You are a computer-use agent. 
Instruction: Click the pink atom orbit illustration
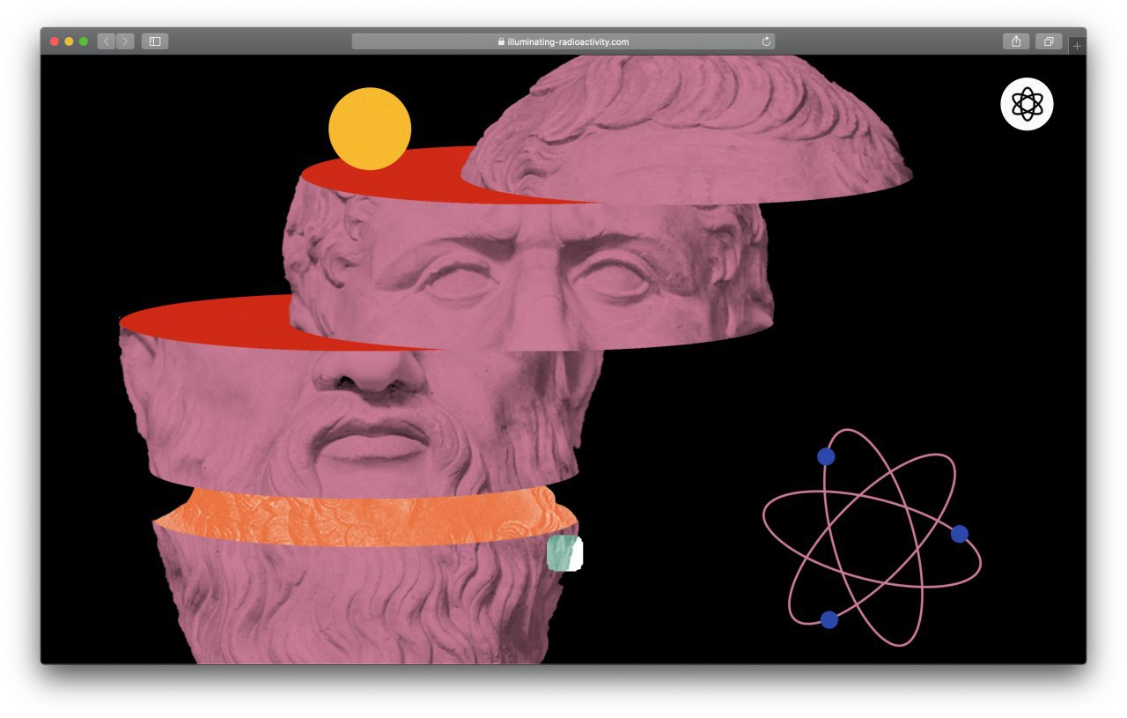click(x=872, y=537)
